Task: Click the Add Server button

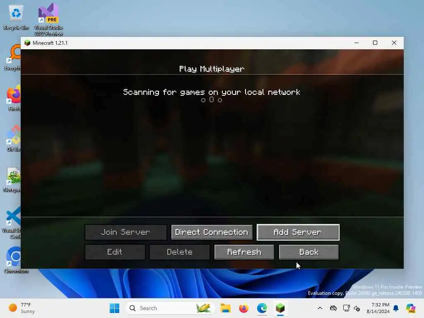Action: (x=298, y=232)
